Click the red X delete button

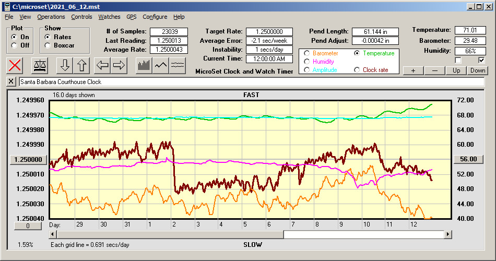[x=15, y=65]
